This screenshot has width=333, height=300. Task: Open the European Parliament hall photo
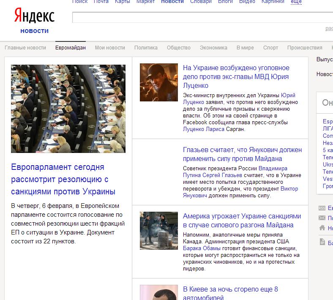point(68,109)
